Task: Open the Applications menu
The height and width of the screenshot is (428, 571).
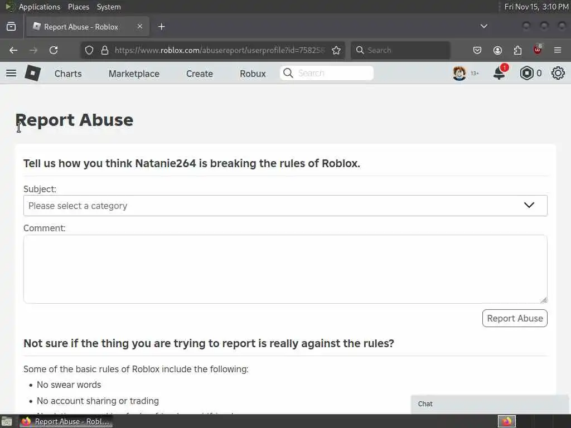Action: point(40,7)
